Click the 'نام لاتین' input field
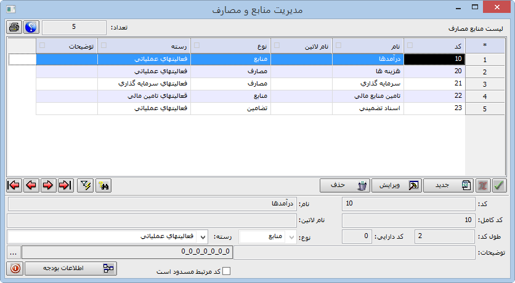This screenshot has height=283, width=515. coord(153,220)
